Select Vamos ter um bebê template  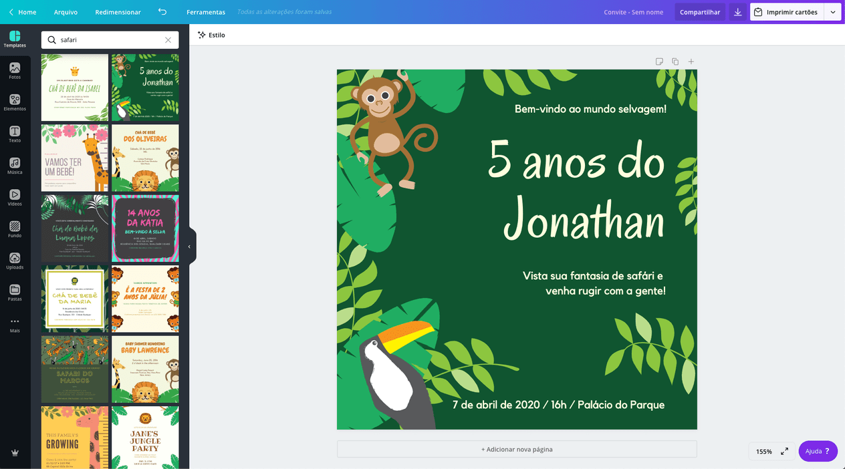(x=75, y=158)
